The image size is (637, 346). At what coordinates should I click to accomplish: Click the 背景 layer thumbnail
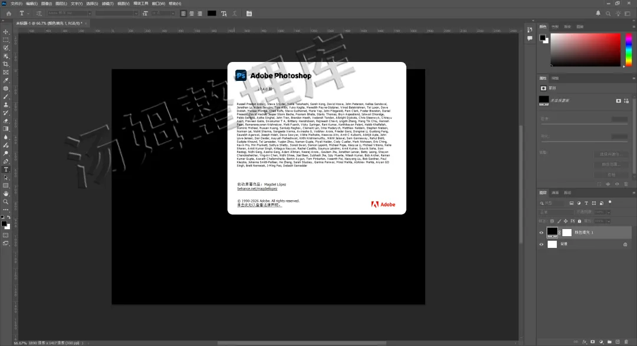552,244
